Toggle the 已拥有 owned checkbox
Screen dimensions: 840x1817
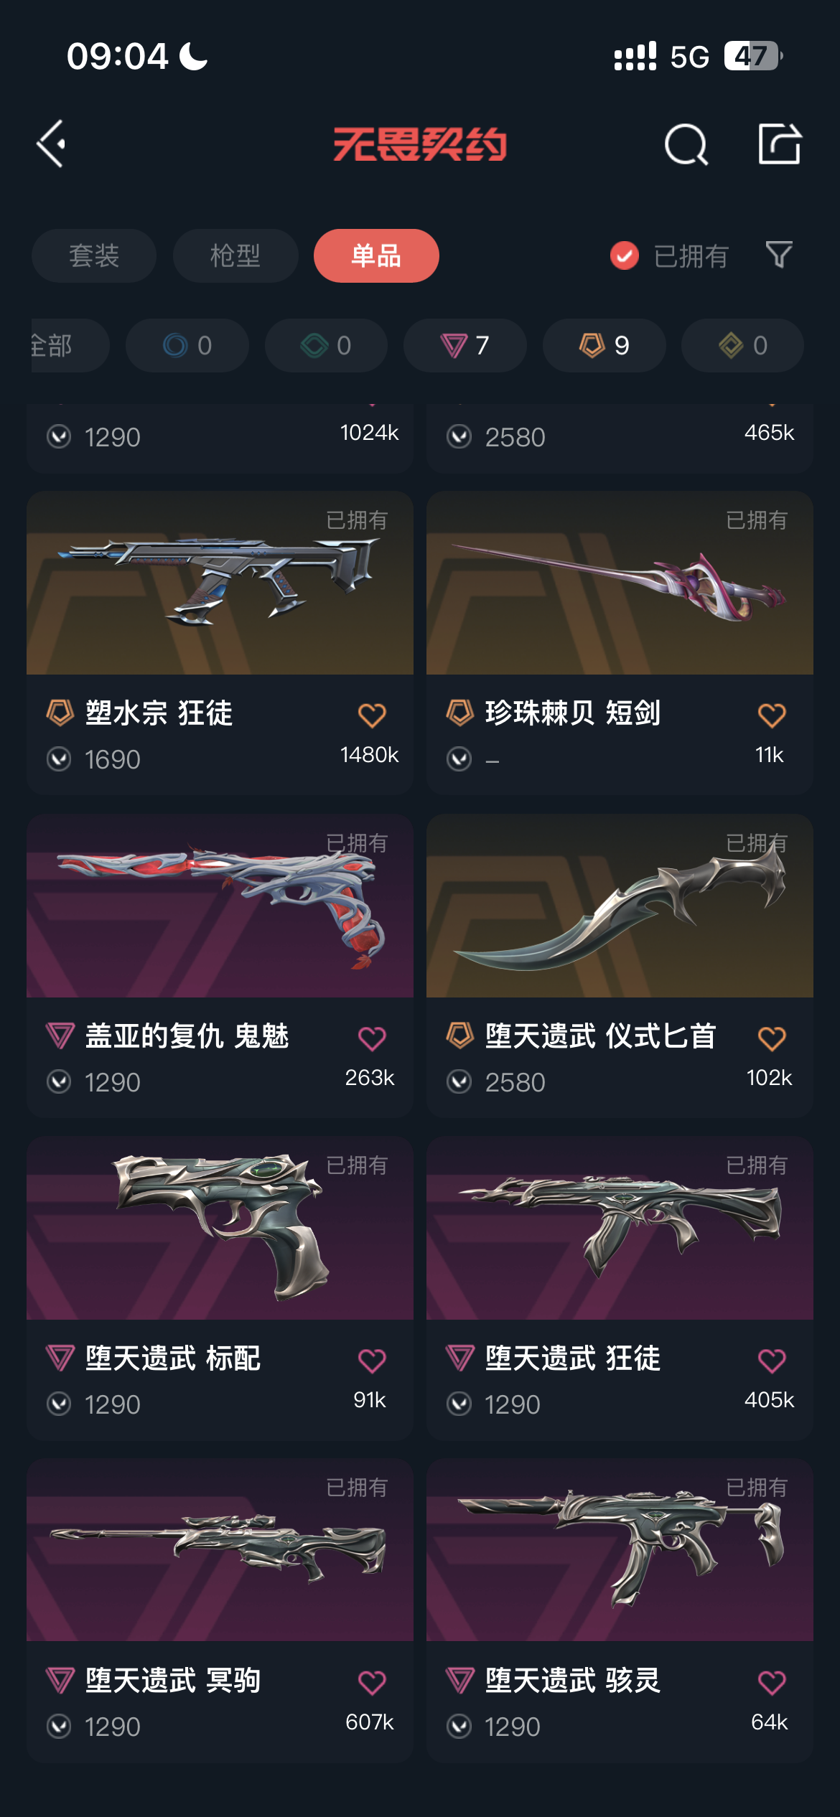coord(625,255)
